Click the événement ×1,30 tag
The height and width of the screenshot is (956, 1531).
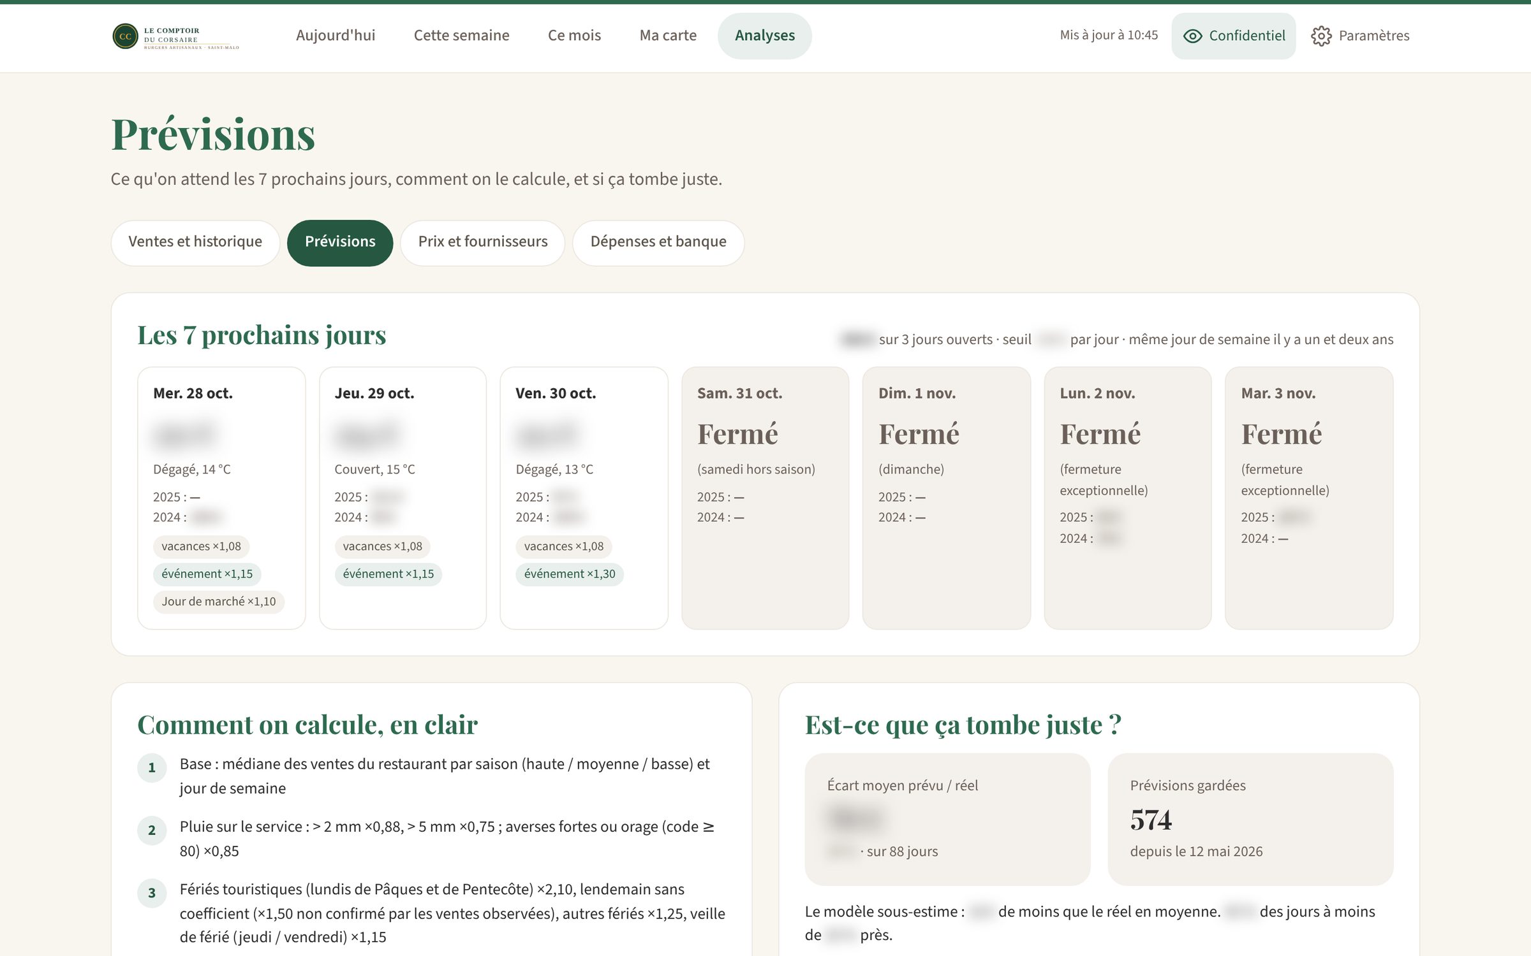pos(570,574)
